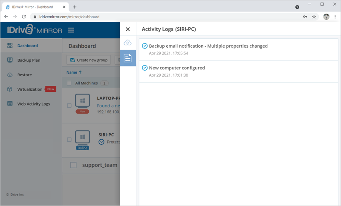Click the Virtualization cube icon
Viewport: 341px width, 206px height.
[x=10, y=89]
